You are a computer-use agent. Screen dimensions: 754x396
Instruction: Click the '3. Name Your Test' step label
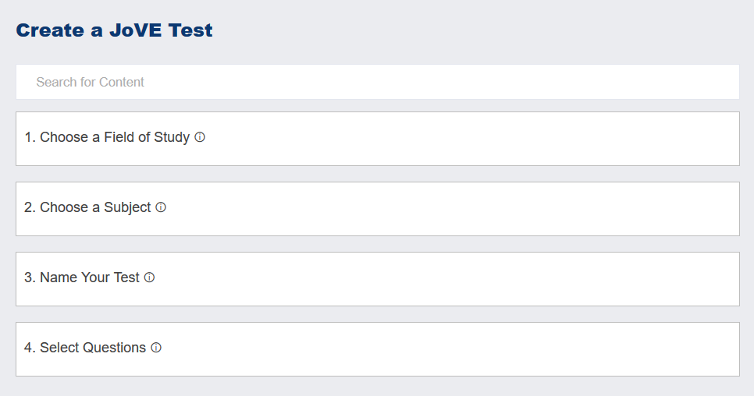coord(82,278)
